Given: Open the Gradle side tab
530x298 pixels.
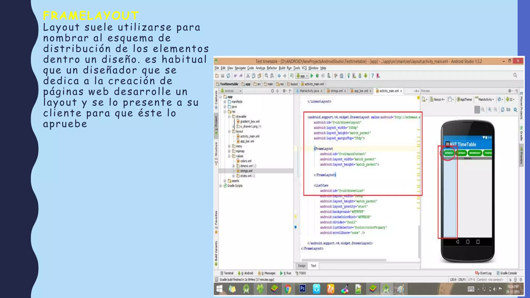Looking at the screenshot, I should 521,133.
